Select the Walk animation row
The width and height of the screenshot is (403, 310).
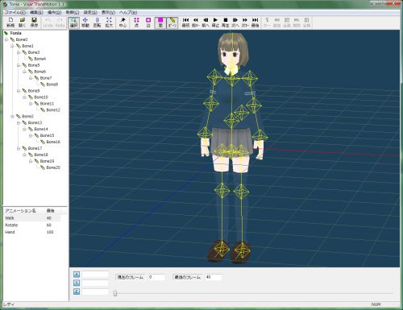31,218
